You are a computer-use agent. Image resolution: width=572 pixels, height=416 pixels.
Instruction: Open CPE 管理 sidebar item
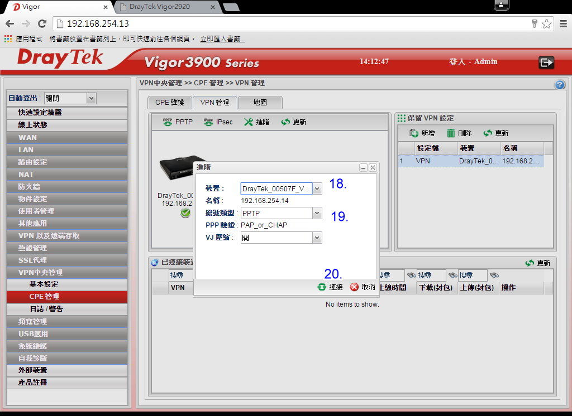(x=67, y=297)
